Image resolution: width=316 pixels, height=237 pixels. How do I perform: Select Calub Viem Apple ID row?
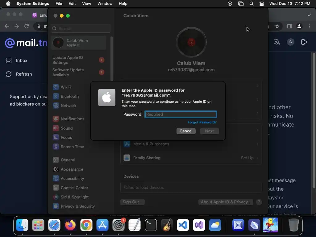coord(79,43)
